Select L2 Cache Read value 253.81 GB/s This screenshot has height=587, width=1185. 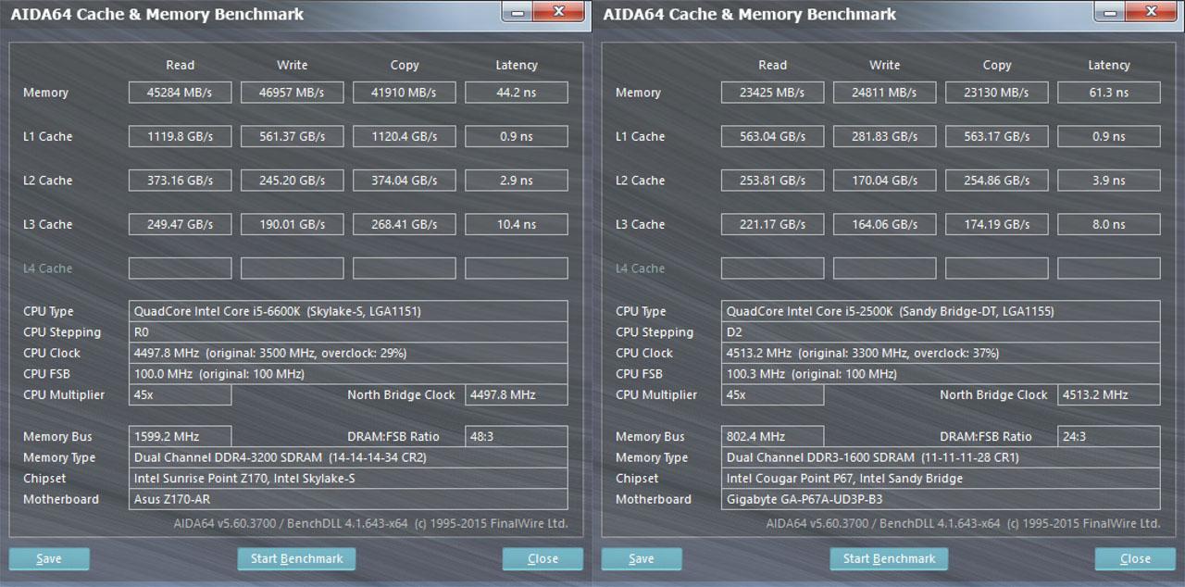click(x=772, y=181)
